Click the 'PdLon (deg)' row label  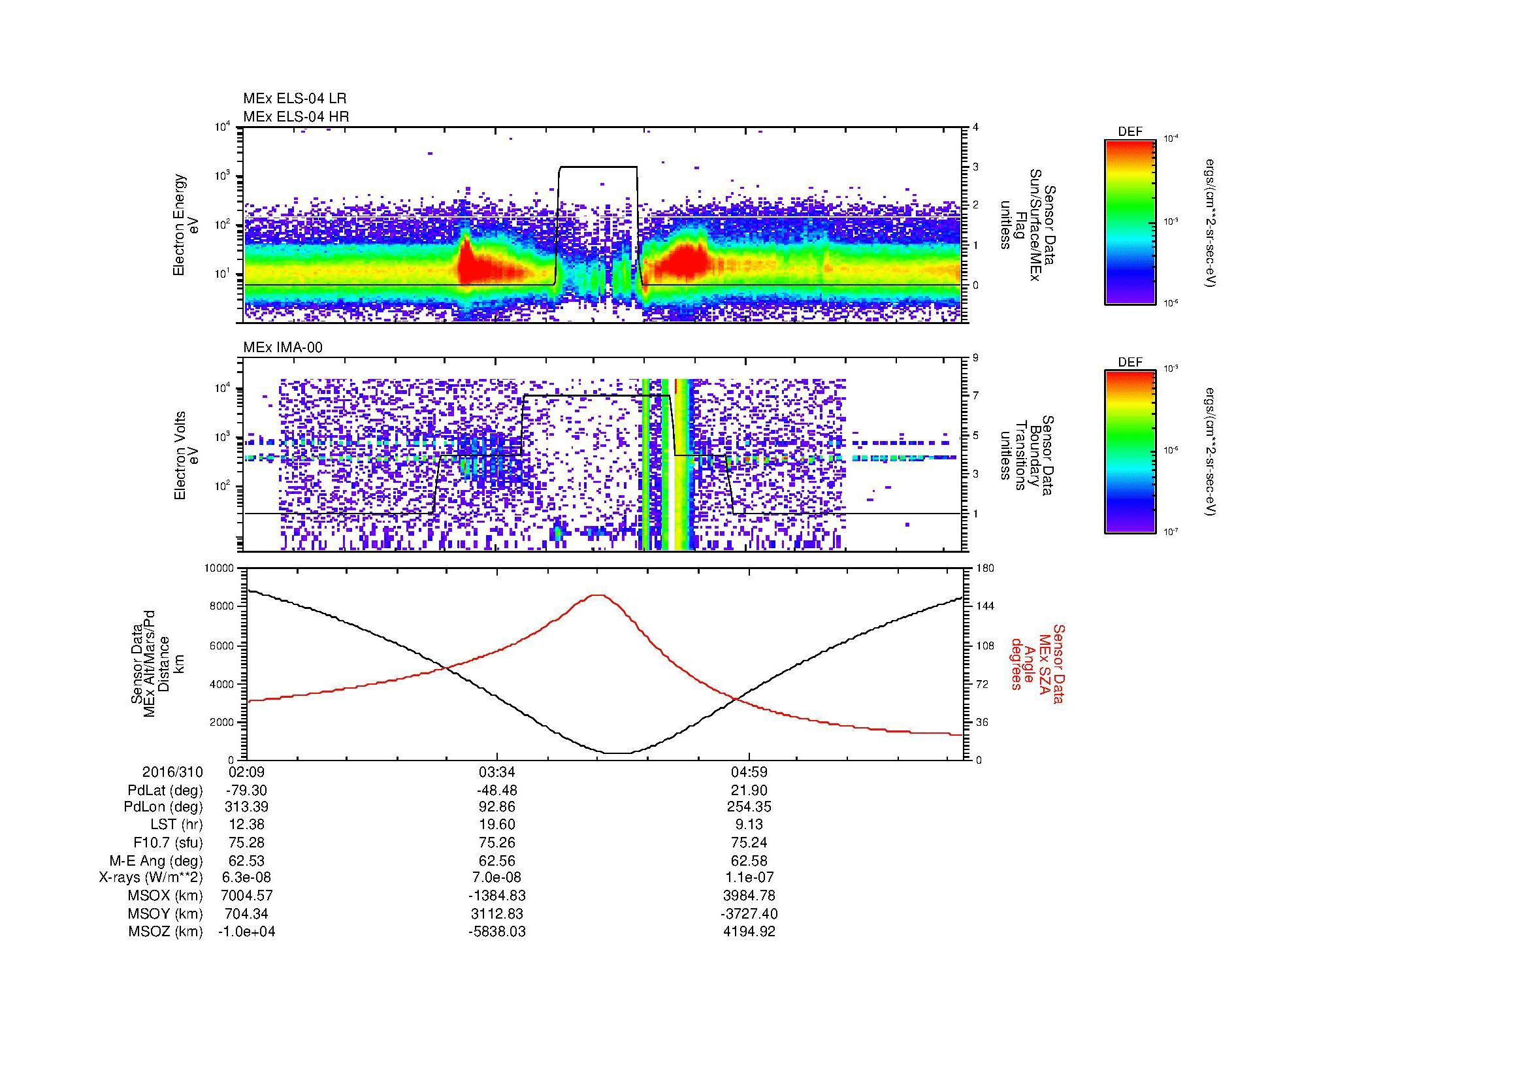163,807
